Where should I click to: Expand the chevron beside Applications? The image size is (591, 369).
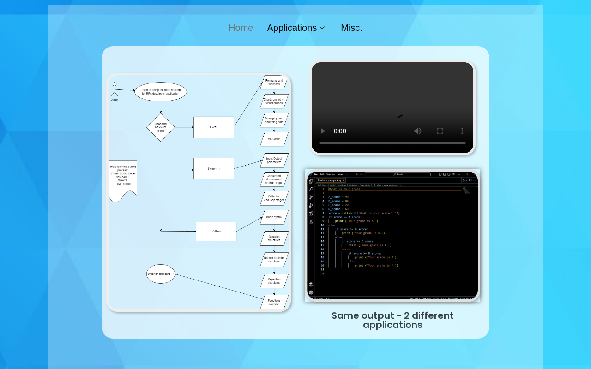click(x=322, y=28)
